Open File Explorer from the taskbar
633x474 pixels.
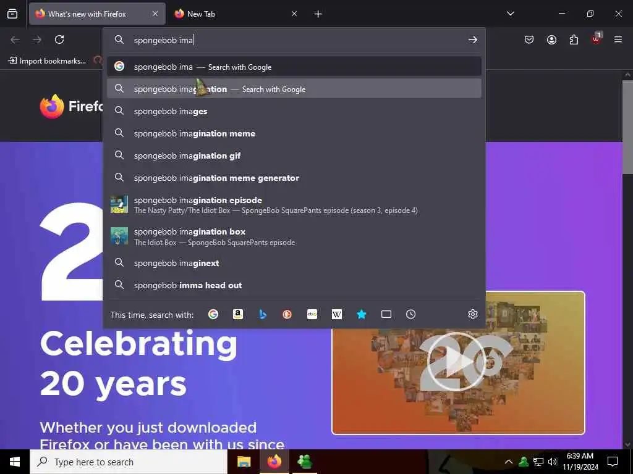pyautogui.click(x=244, y=462)
